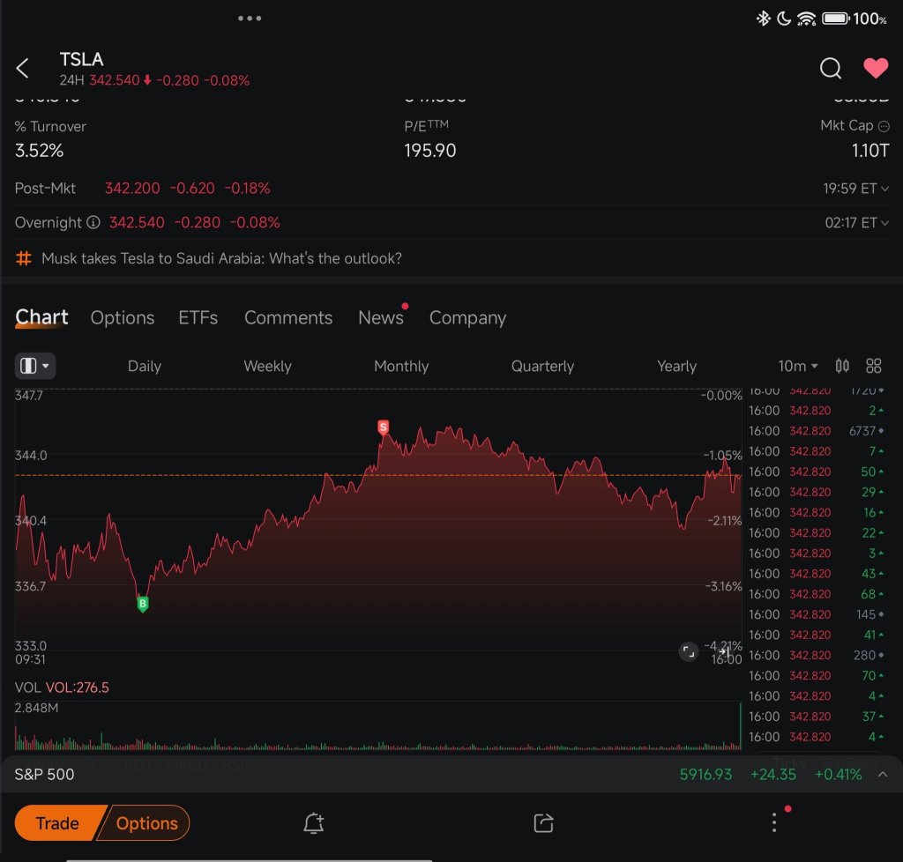Open the S&P 500 index quote

point(44,775)
